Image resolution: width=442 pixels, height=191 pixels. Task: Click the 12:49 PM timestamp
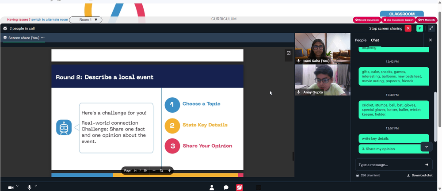point(392,95)
